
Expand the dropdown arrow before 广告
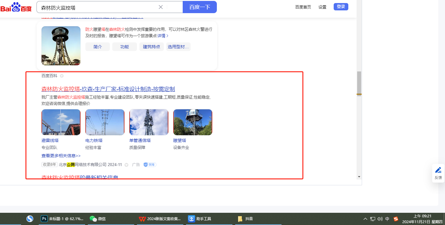[126, 165]
